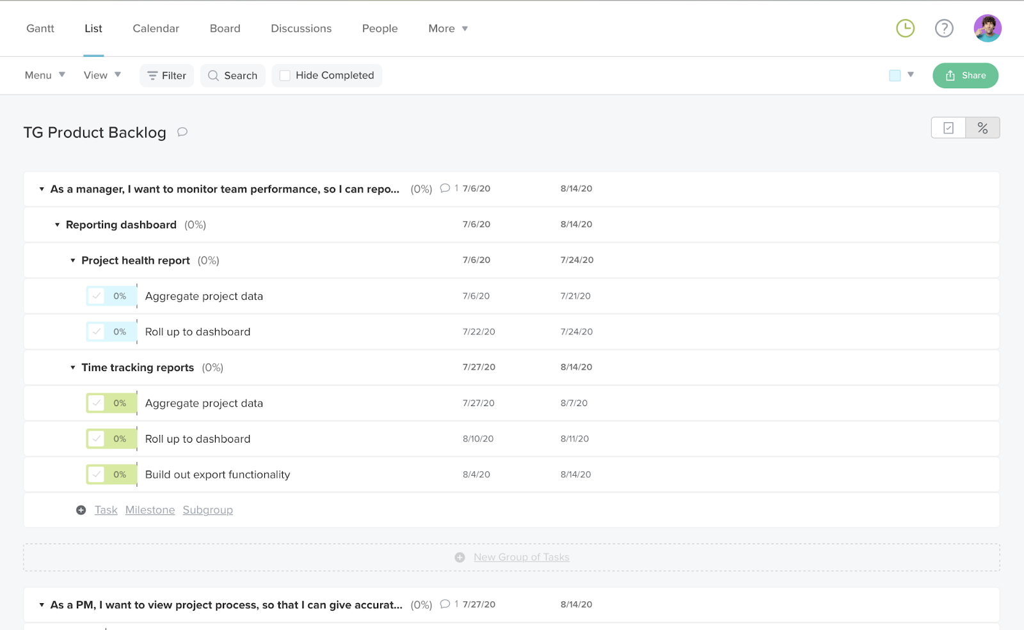Open the time tracking clock icon
Viewport: 1024px width, 630px height.
[x=904, y=28]
